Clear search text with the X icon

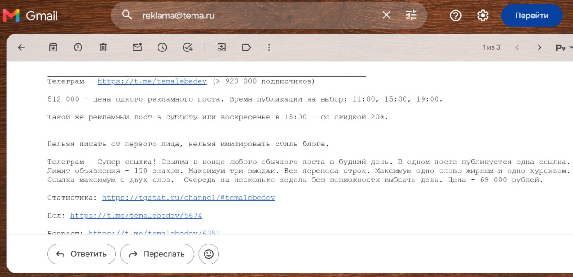tap(386, 15)
